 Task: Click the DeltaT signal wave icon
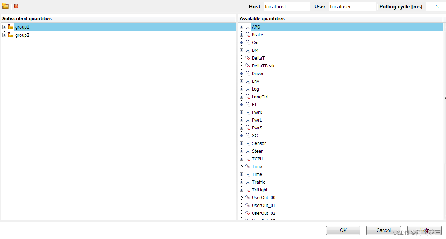click(x=247, y=58)
